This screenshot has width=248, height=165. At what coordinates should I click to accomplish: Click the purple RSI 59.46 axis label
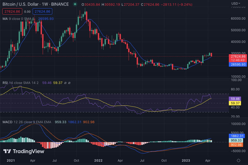(x=235, y=99)
